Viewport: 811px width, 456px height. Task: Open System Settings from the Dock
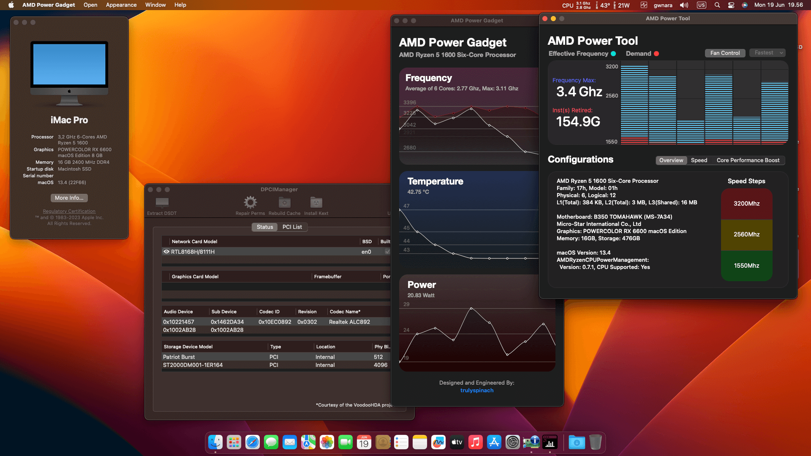tap(513, 442)
